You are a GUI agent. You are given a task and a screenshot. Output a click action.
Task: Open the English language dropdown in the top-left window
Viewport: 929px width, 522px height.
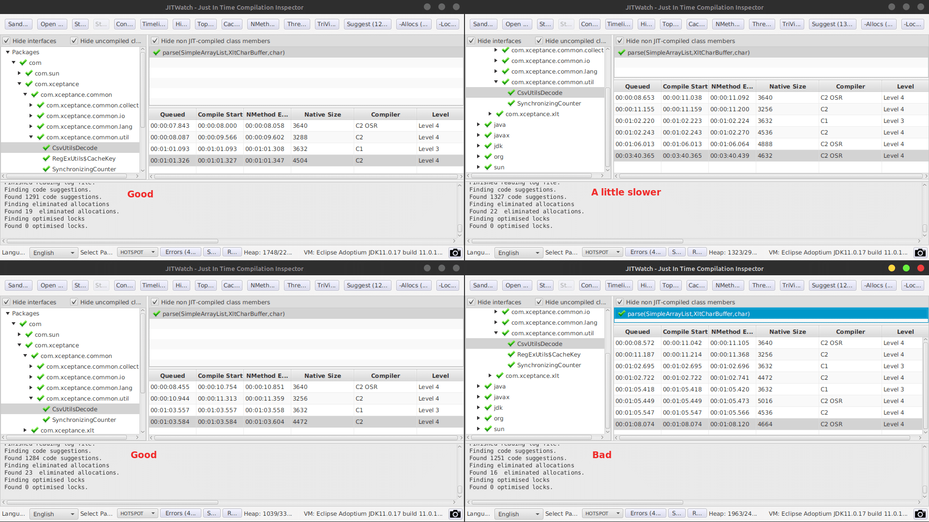[53, 253]
